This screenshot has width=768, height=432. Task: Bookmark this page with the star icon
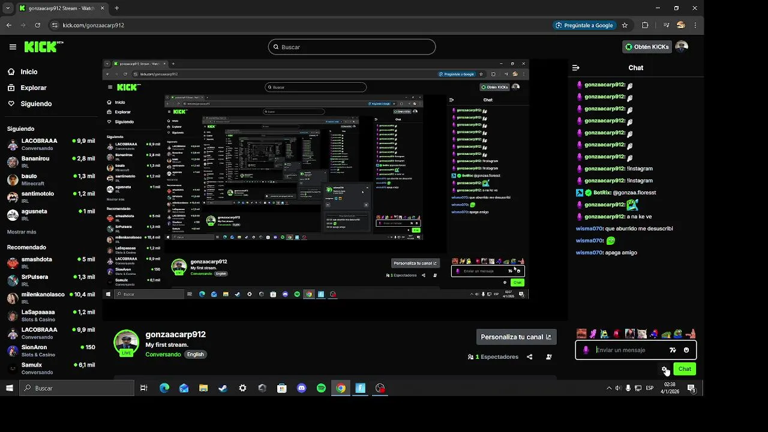pos(625,25)
